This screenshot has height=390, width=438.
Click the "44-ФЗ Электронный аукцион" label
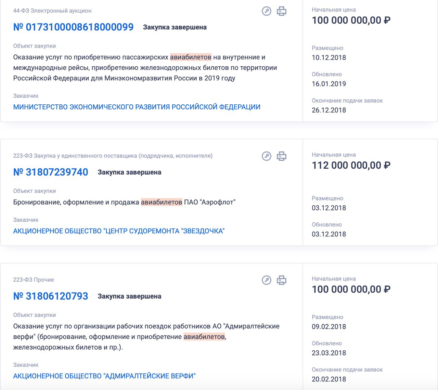coord(52,11)
